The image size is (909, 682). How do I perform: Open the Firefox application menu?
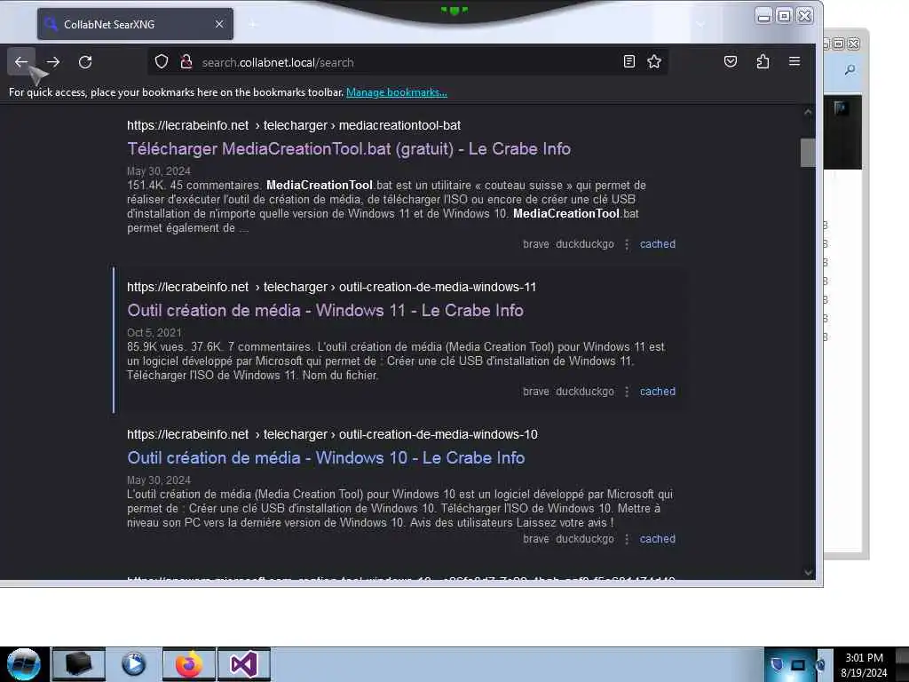click(794, 61)
